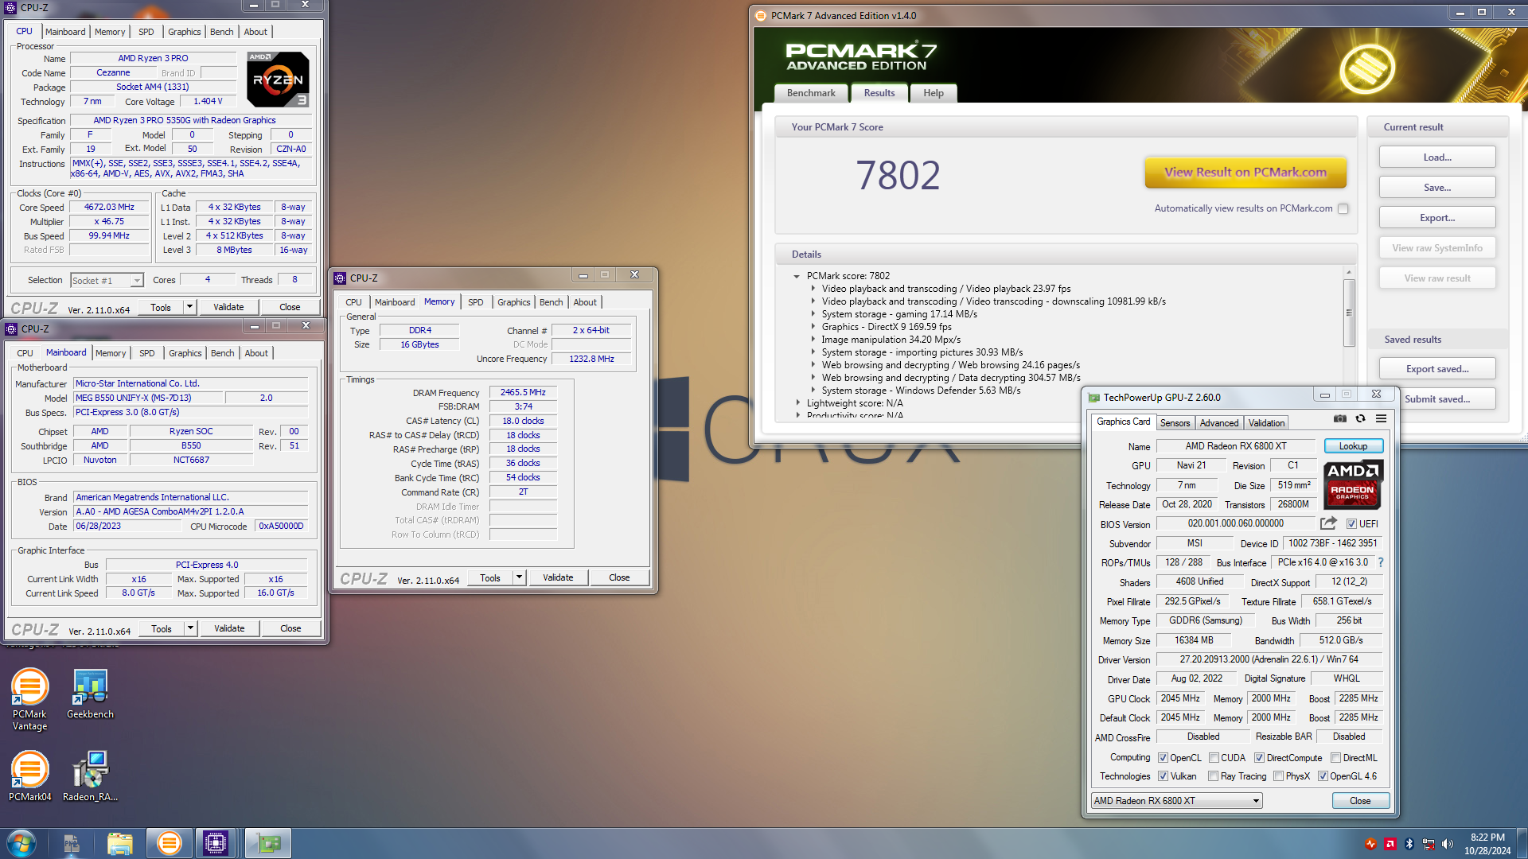
Task: Open the Socket #1 selection dropdown
Action: [107, 280]
